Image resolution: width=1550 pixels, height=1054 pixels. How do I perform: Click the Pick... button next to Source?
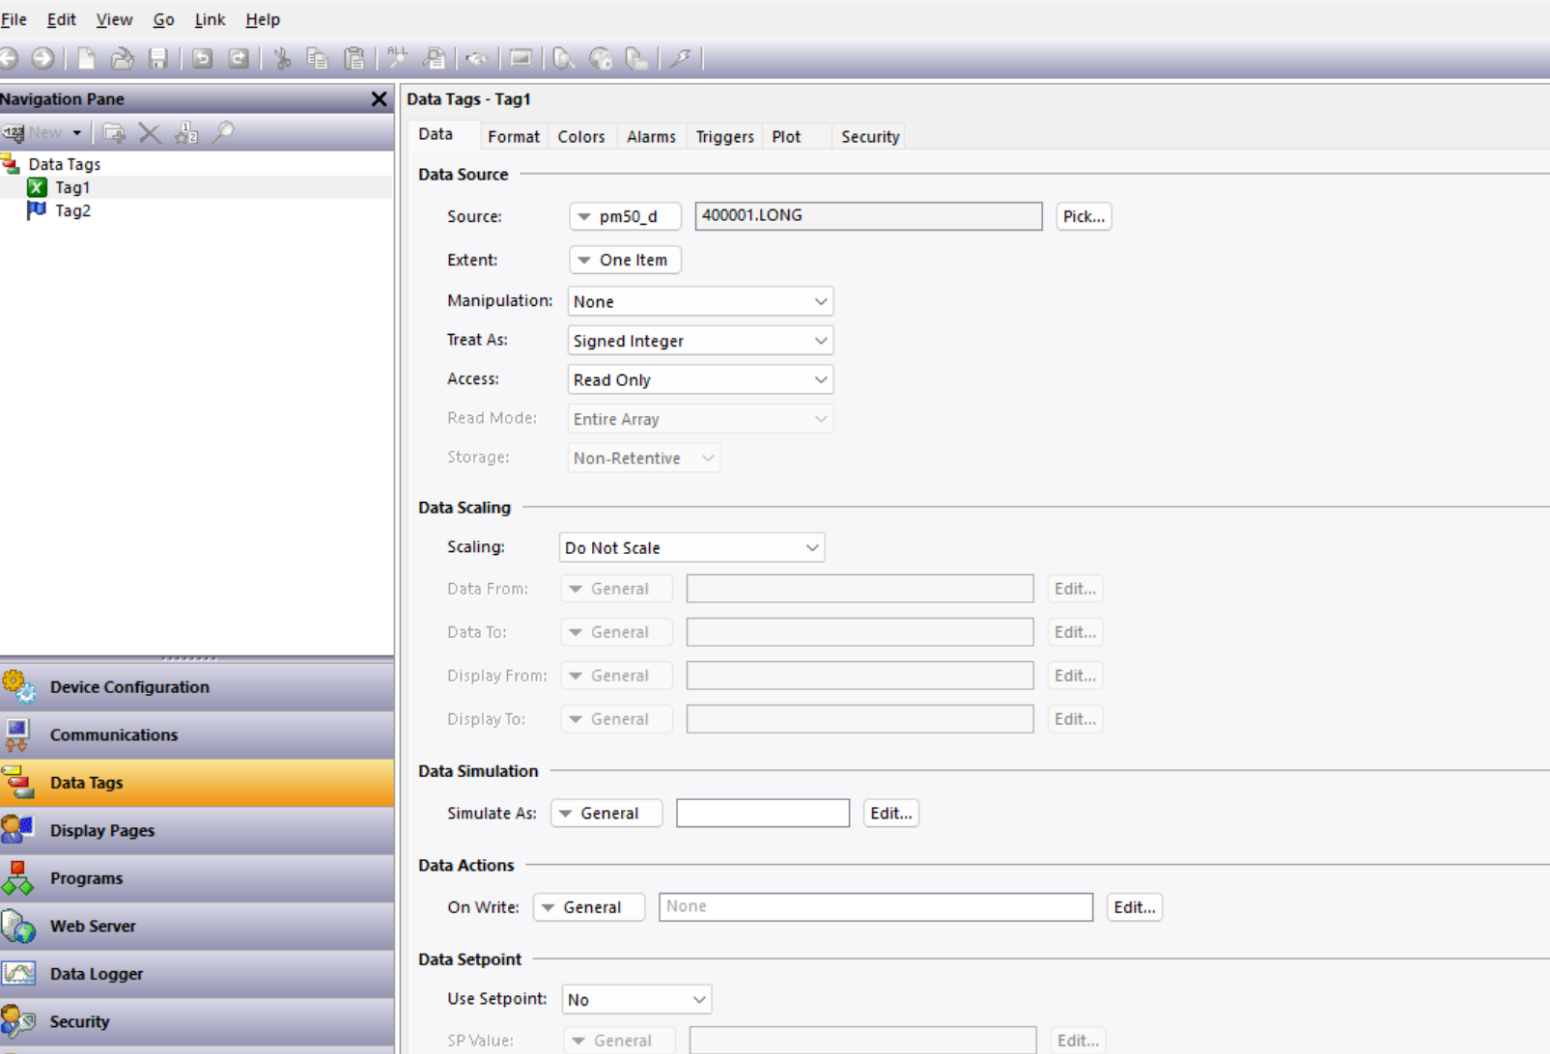coord(1083,216)
